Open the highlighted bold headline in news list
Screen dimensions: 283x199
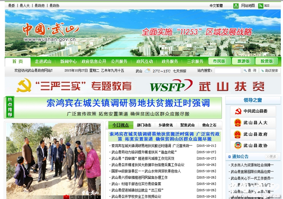(165, 136)
